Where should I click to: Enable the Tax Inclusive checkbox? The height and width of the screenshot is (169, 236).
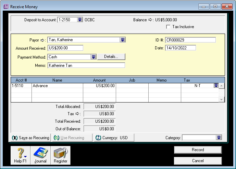point(168,27)
